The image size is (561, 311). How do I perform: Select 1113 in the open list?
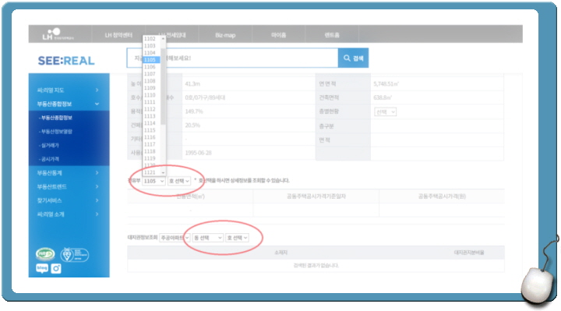coord(151,116)
